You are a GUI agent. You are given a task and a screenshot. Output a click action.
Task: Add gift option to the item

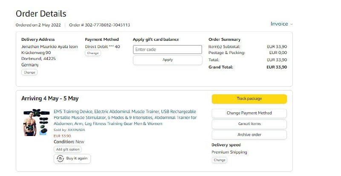(67, 149)
